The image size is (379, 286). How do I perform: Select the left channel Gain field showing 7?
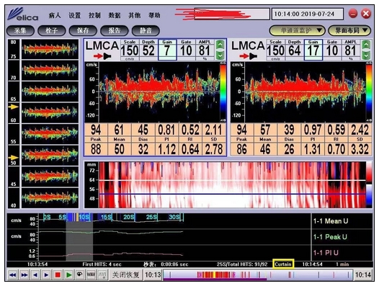coord(167,50)
